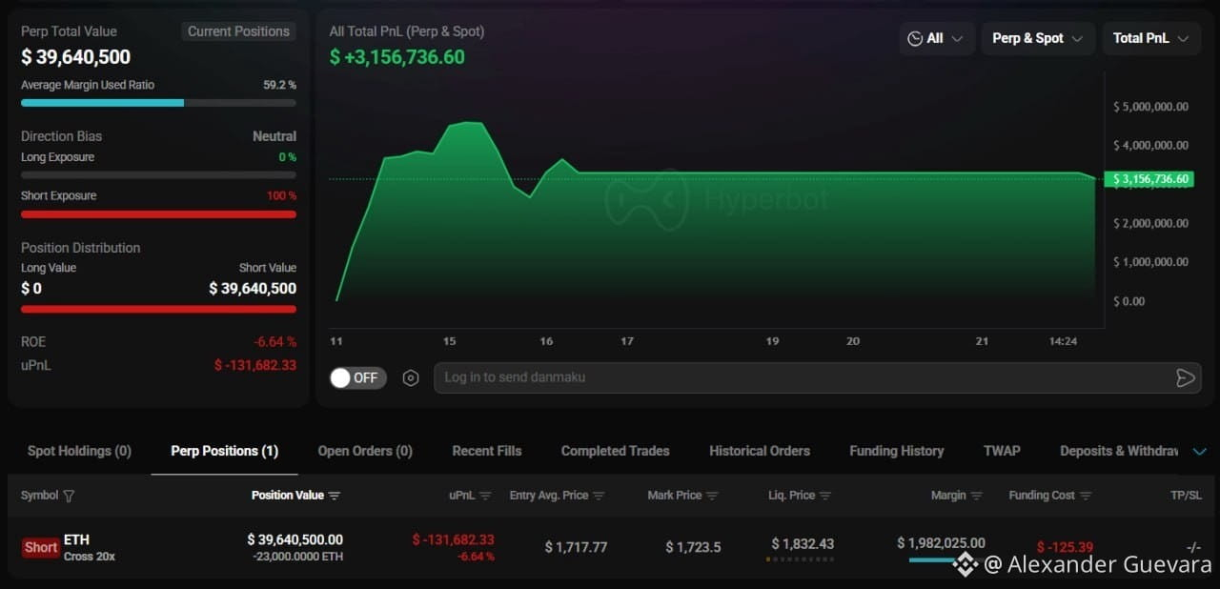Open the All time range dropdown
Viewport: 1220px width, 589px height.
pyautogui.click(x=937, y=38)
